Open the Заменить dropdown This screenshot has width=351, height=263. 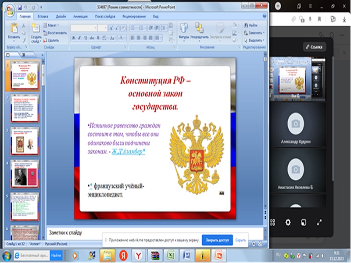pos(254,32)
